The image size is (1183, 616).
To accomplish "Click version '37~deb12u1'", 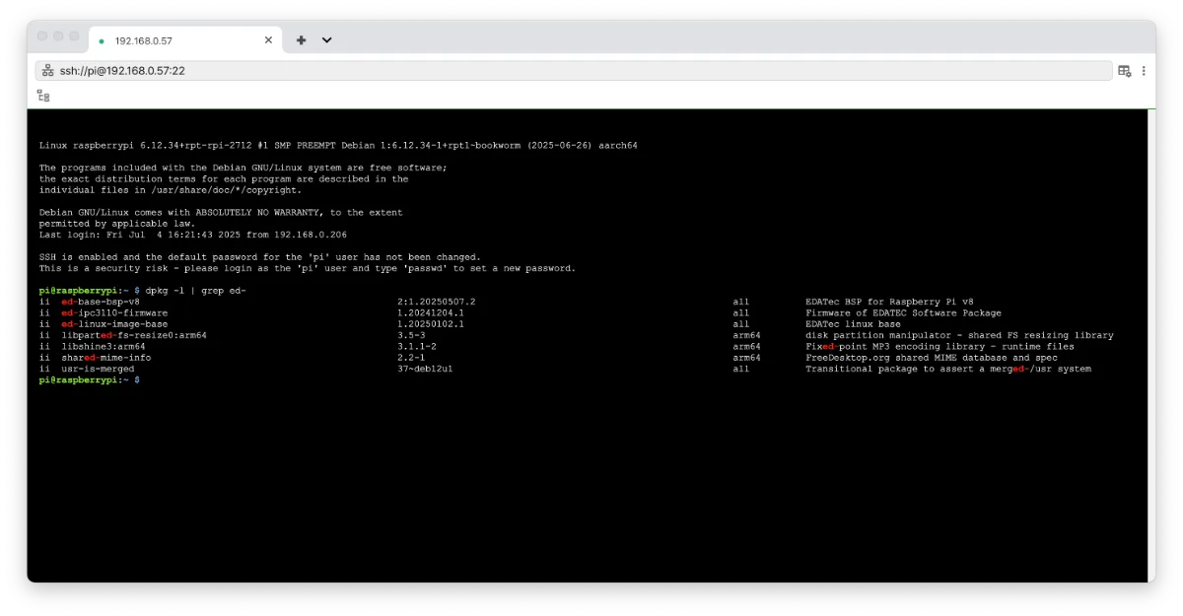I will click(x=425, y=369).
